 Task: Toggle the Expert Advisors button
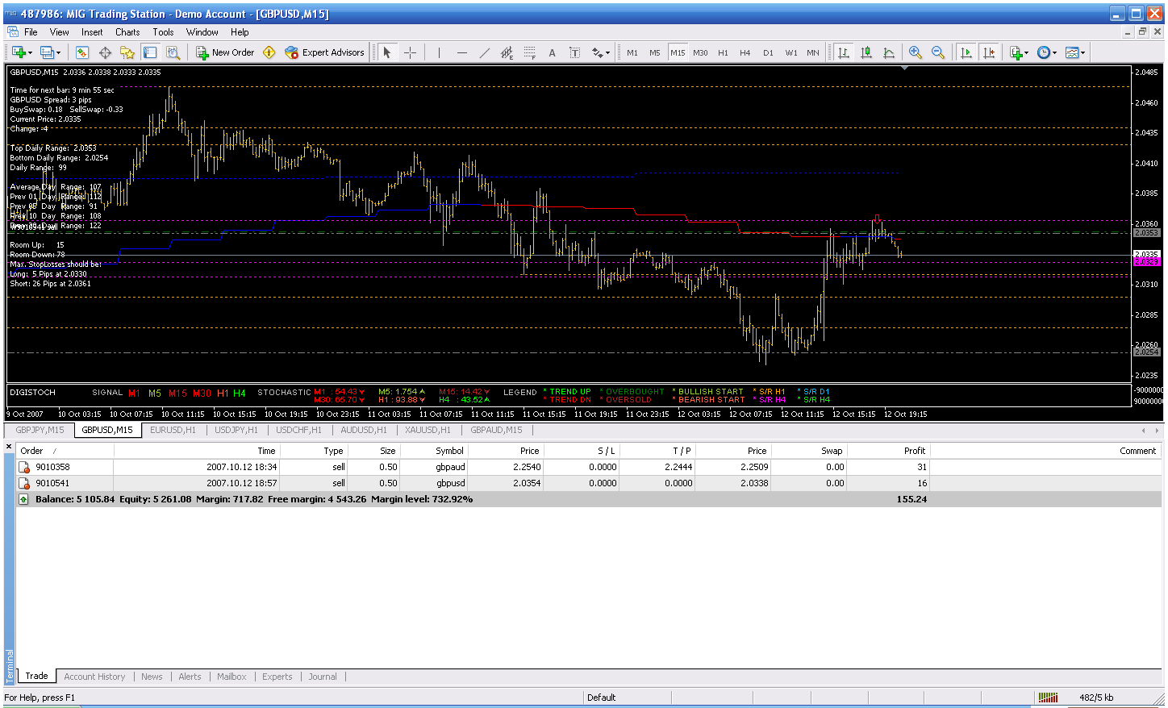(324, 52)
